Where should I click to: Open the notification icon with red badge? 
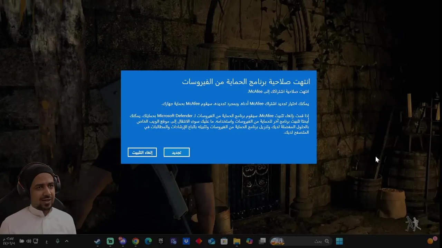point(431,240)
